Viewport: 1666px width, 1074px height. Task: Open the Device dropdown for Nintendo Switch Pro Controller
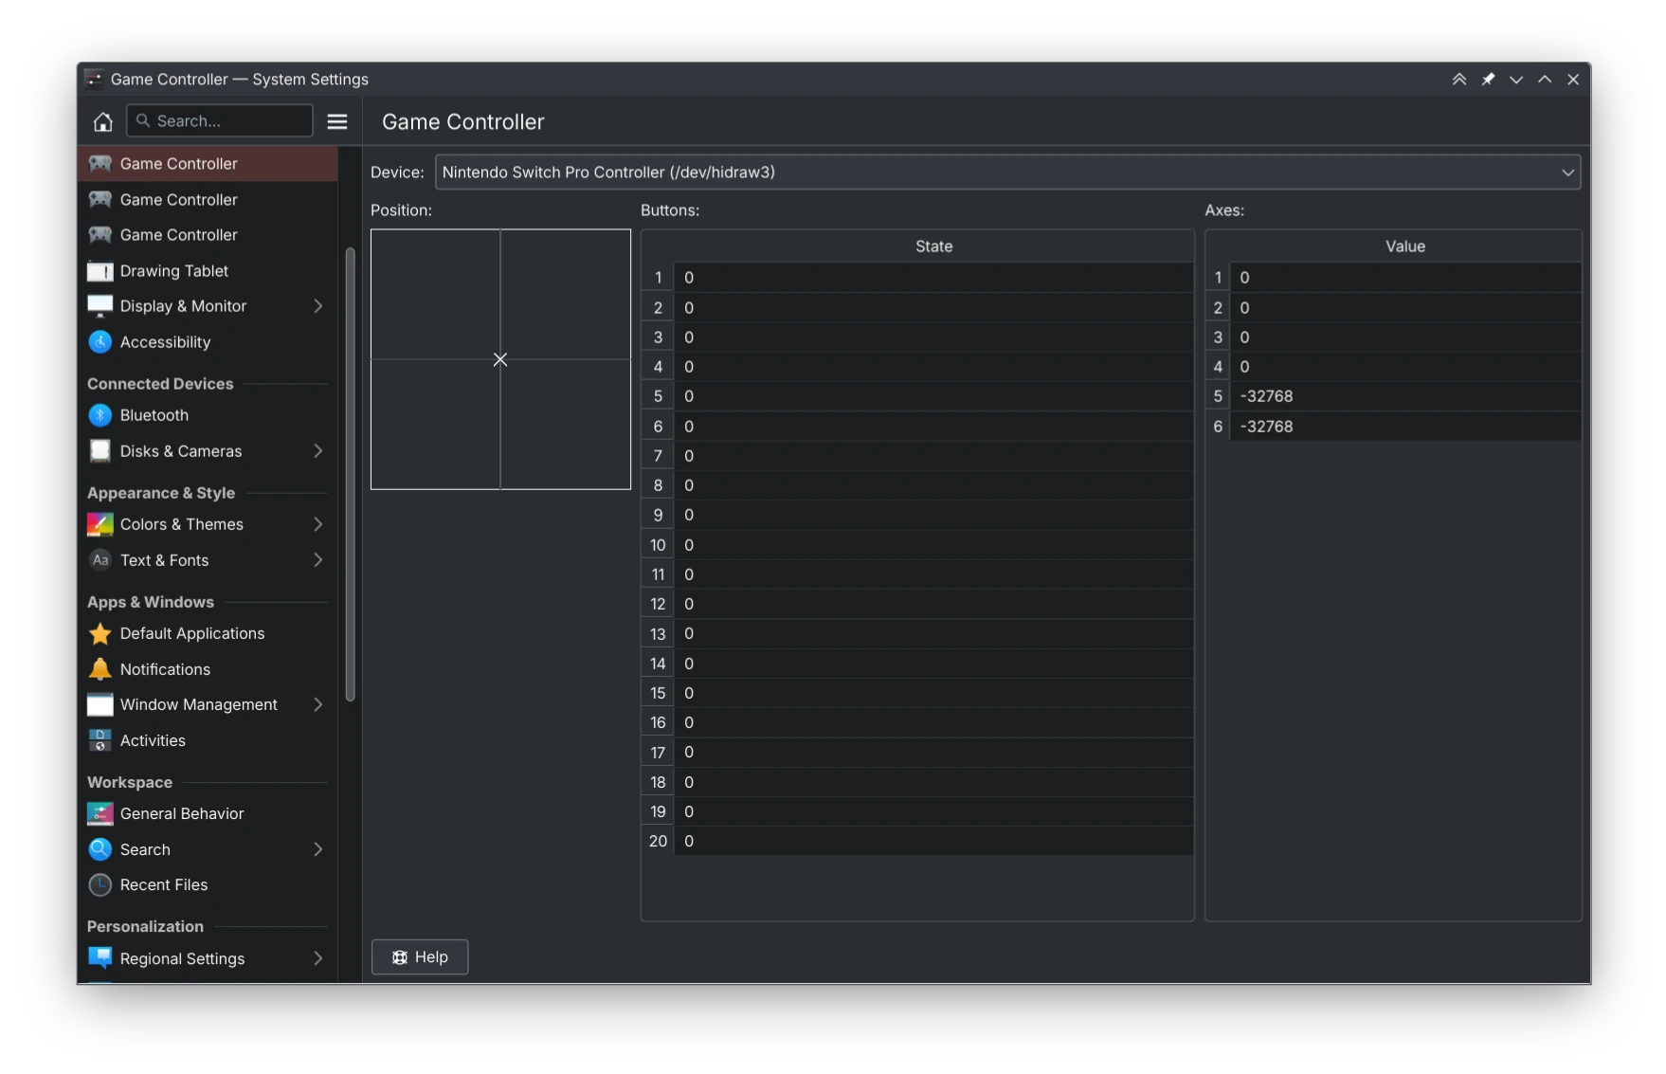[1007, 173]
